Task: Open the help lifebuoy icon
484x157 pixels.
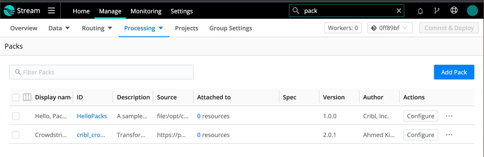Action: click(x=454, y=11)
